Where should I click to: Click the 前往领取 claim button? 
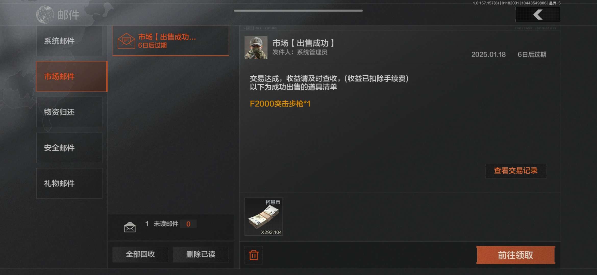516,255
